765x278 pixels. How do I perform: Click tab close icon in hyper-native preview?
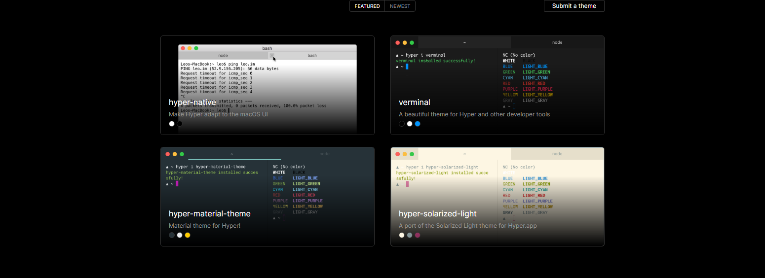click(x=272, y=55)
